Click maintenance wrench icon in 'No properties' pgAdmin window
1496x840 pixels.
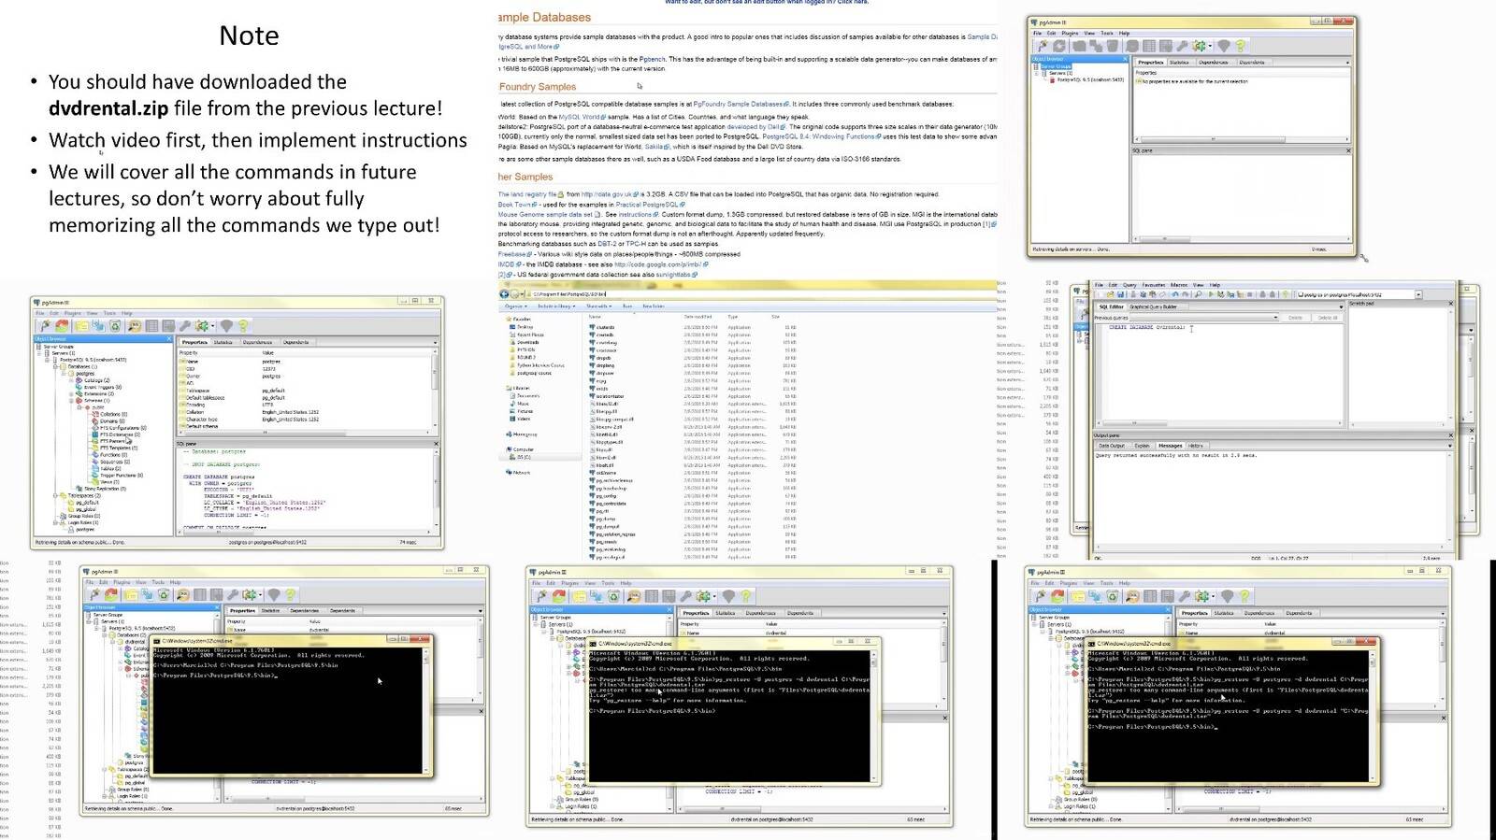tap(1182, 46)
